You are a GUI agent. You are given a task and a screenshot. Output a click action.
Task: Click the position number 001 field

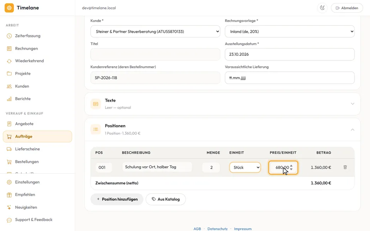tap(104, 167)
